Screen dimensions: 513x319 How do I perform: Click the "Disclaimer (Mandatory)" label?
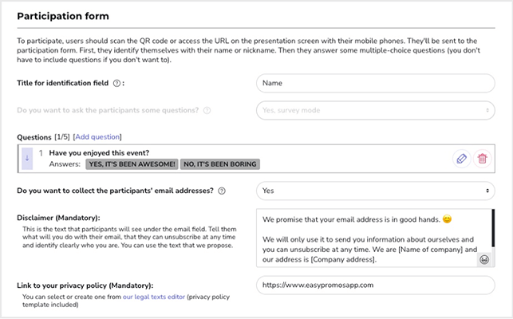tap(58, 218)
